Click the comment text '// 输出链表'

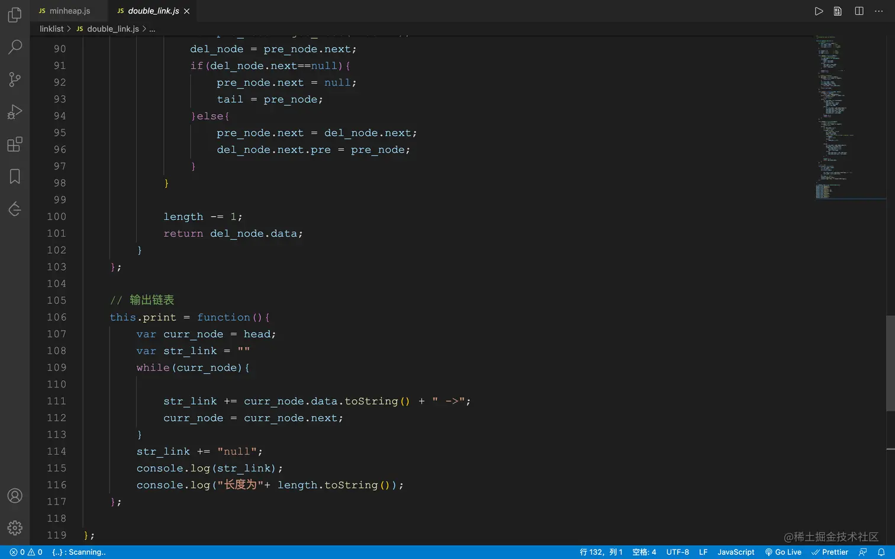(142, 300)
